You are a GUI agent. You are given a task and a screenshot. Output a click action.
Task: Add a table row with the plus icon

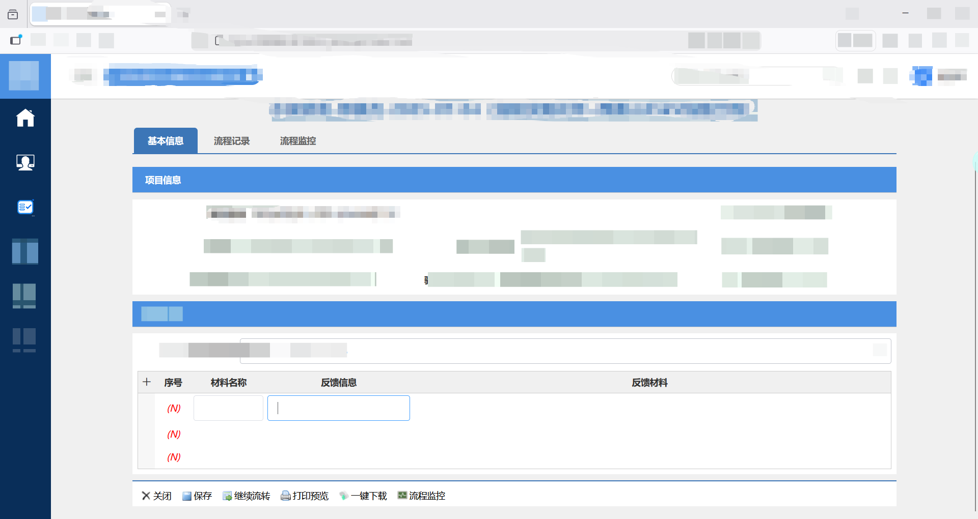(x=147, y=382)
